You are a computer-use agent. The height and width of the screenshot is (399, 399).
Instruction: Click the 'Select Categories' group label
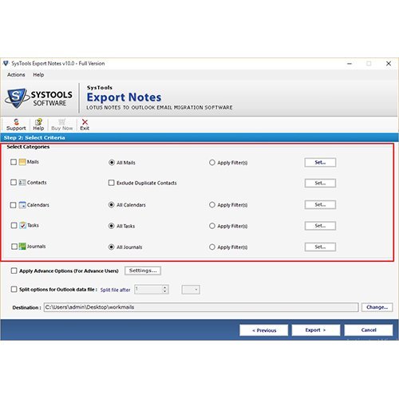coord(28,147)
